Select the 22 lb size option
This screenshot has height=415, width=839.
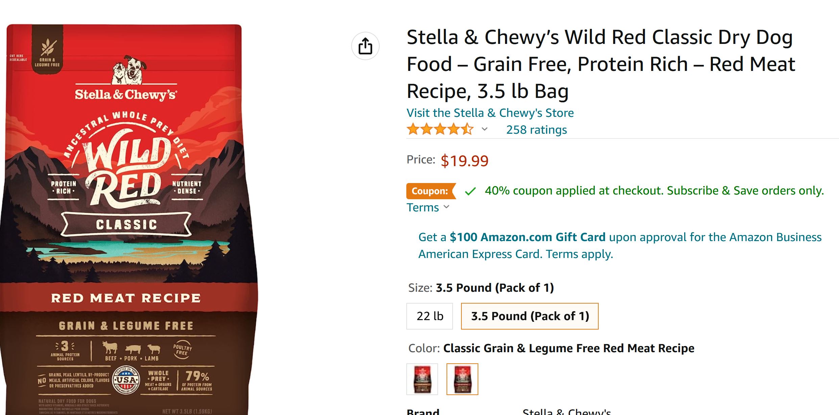point(429,316)
